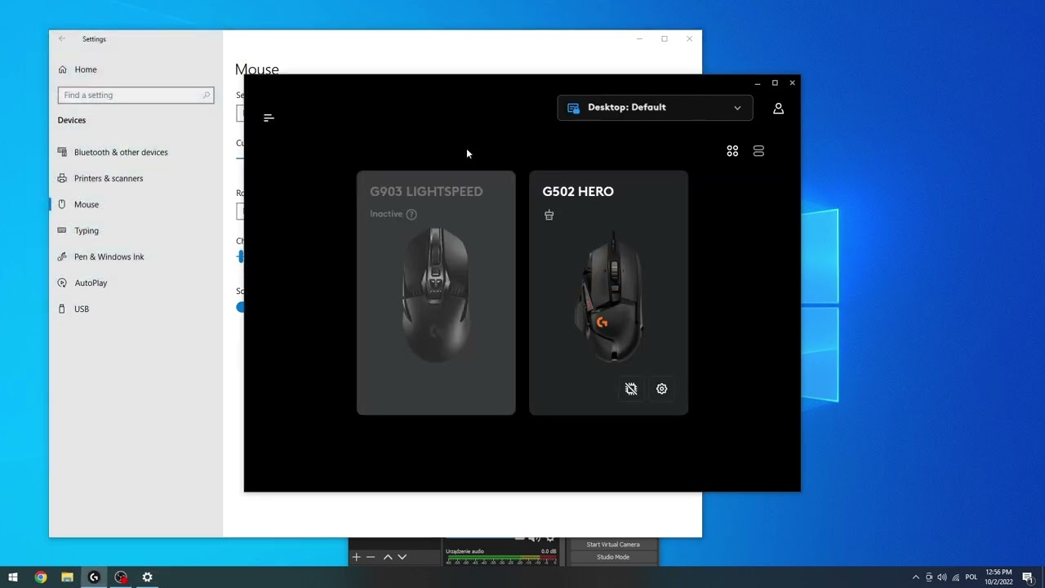Switch to list view of devices
The height and width of the screenshot is (588, 1045).
coord(758,151)
